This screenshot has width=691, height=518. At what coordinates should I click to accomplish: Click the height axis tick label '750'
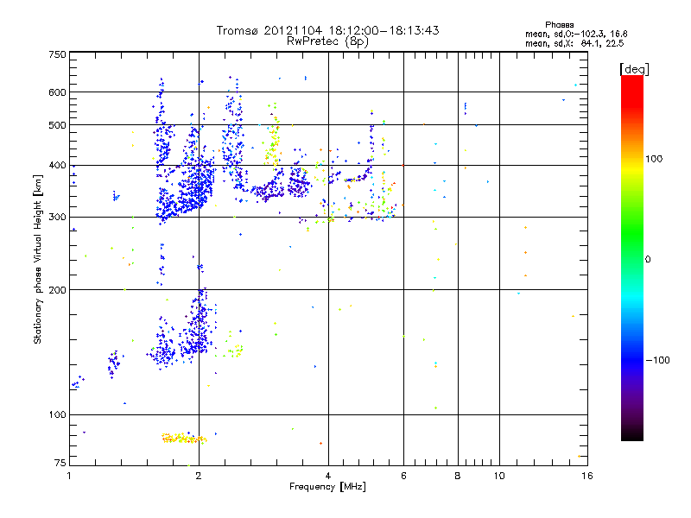pos(57,54)
